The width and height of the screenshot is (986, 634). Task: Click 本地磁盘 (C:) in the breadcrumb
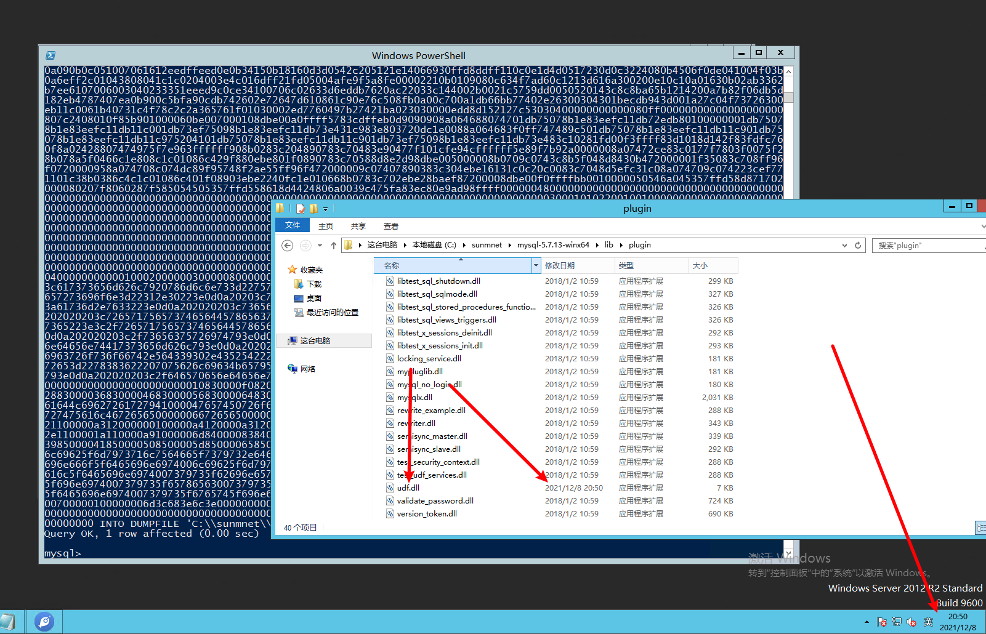(x=434, y=245)
